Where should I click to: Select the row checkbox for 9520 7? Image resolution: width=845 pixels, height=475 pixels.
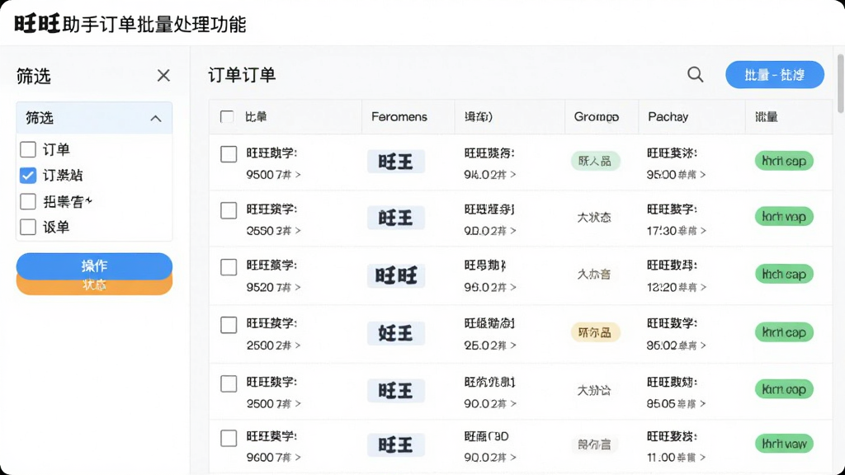click(x=229, y=267)
